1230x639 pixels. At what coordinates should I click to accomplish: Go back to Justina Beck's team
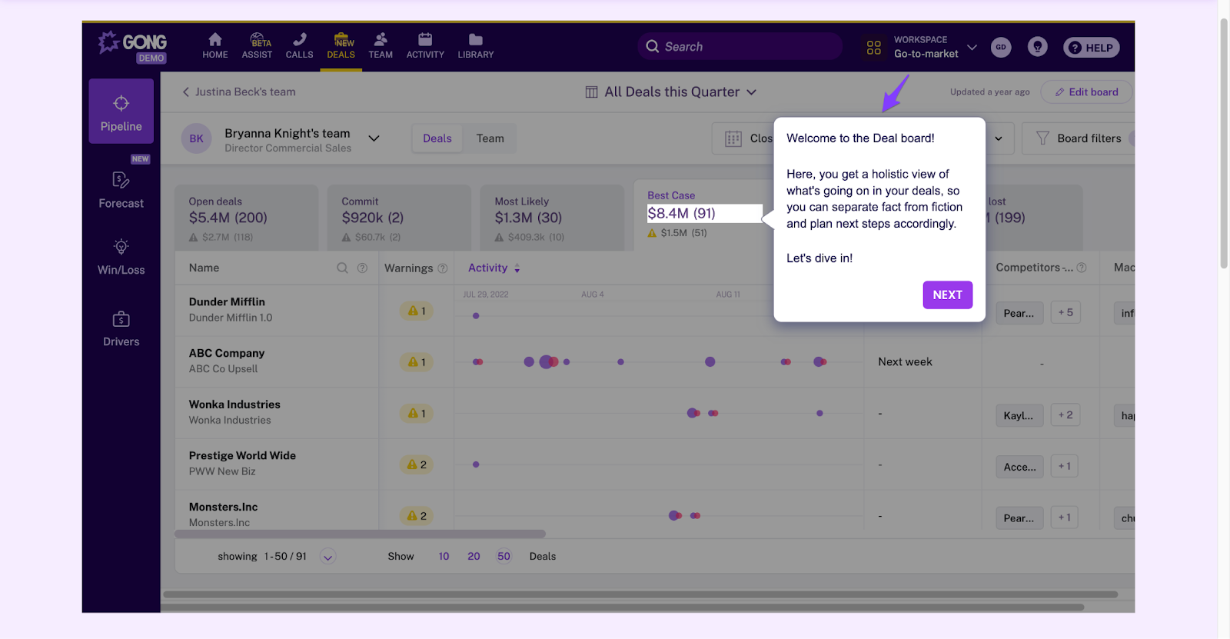(239, 92)
